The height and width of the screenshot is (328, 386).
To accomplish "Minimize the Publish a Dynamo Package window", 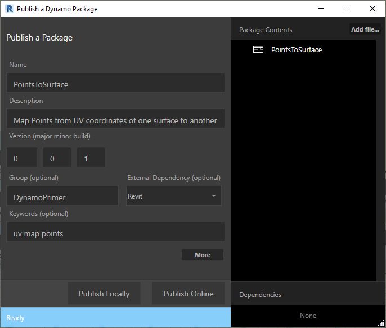I will tap(321, 8).
